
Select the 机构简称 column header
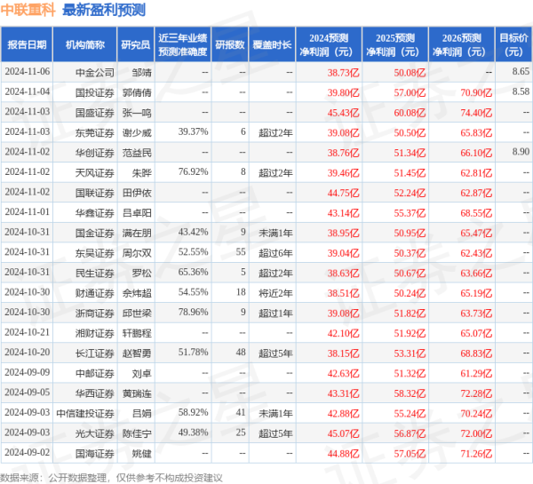[85, 44]
